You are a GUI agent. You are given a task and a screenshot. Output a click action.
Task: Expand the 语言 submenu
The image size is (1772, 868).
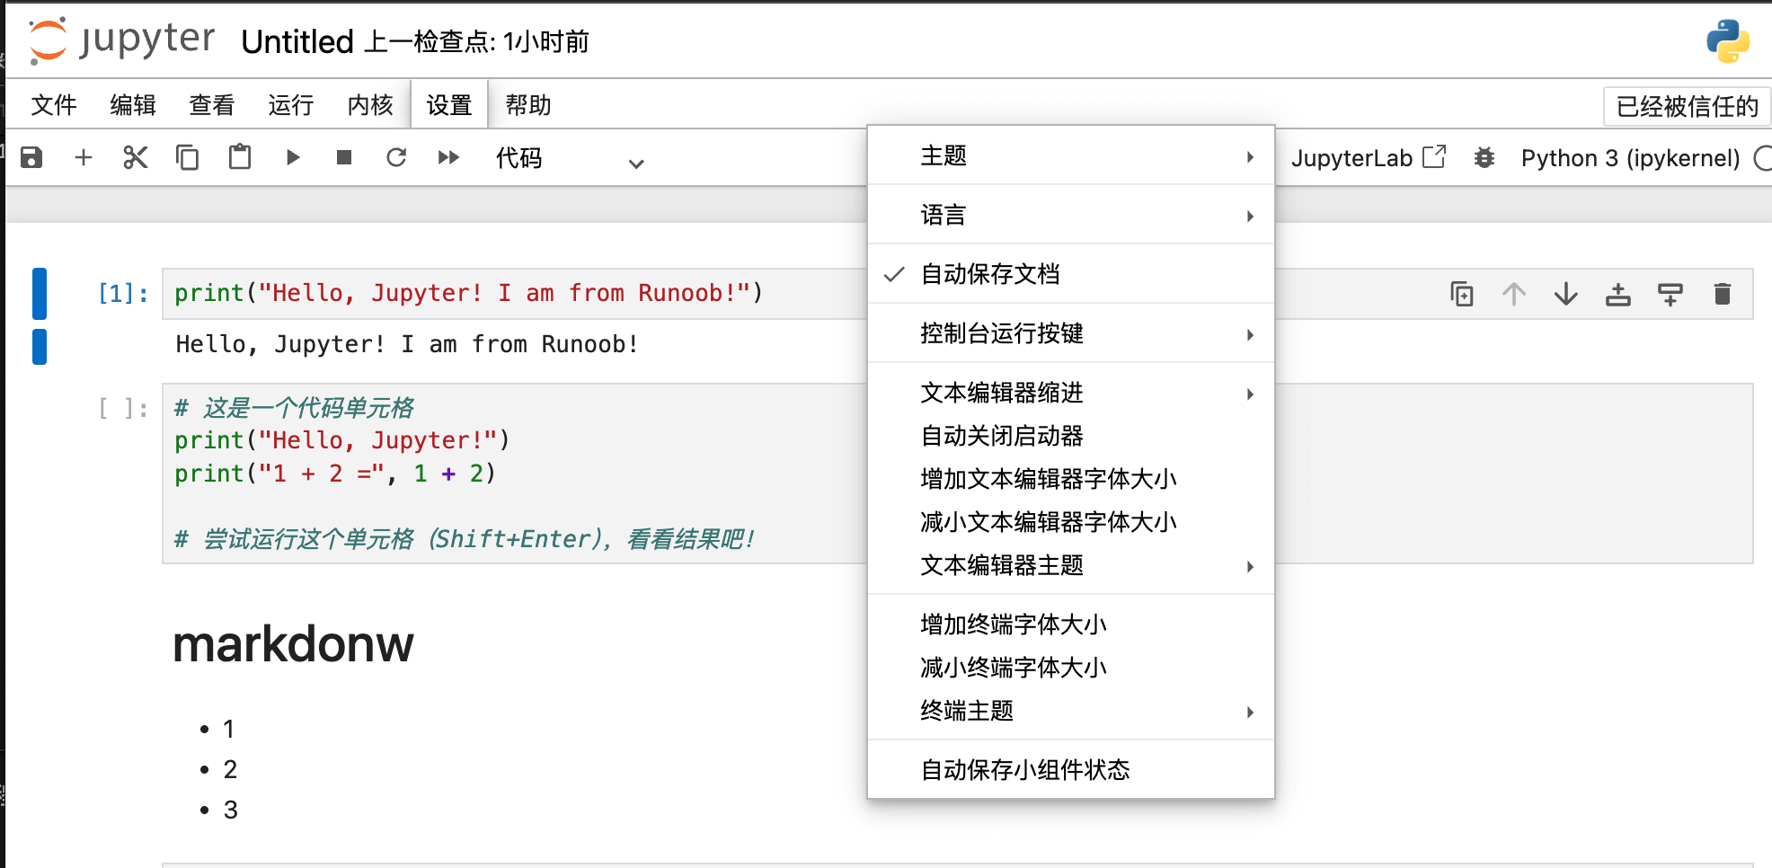(x=1071, y=215)
